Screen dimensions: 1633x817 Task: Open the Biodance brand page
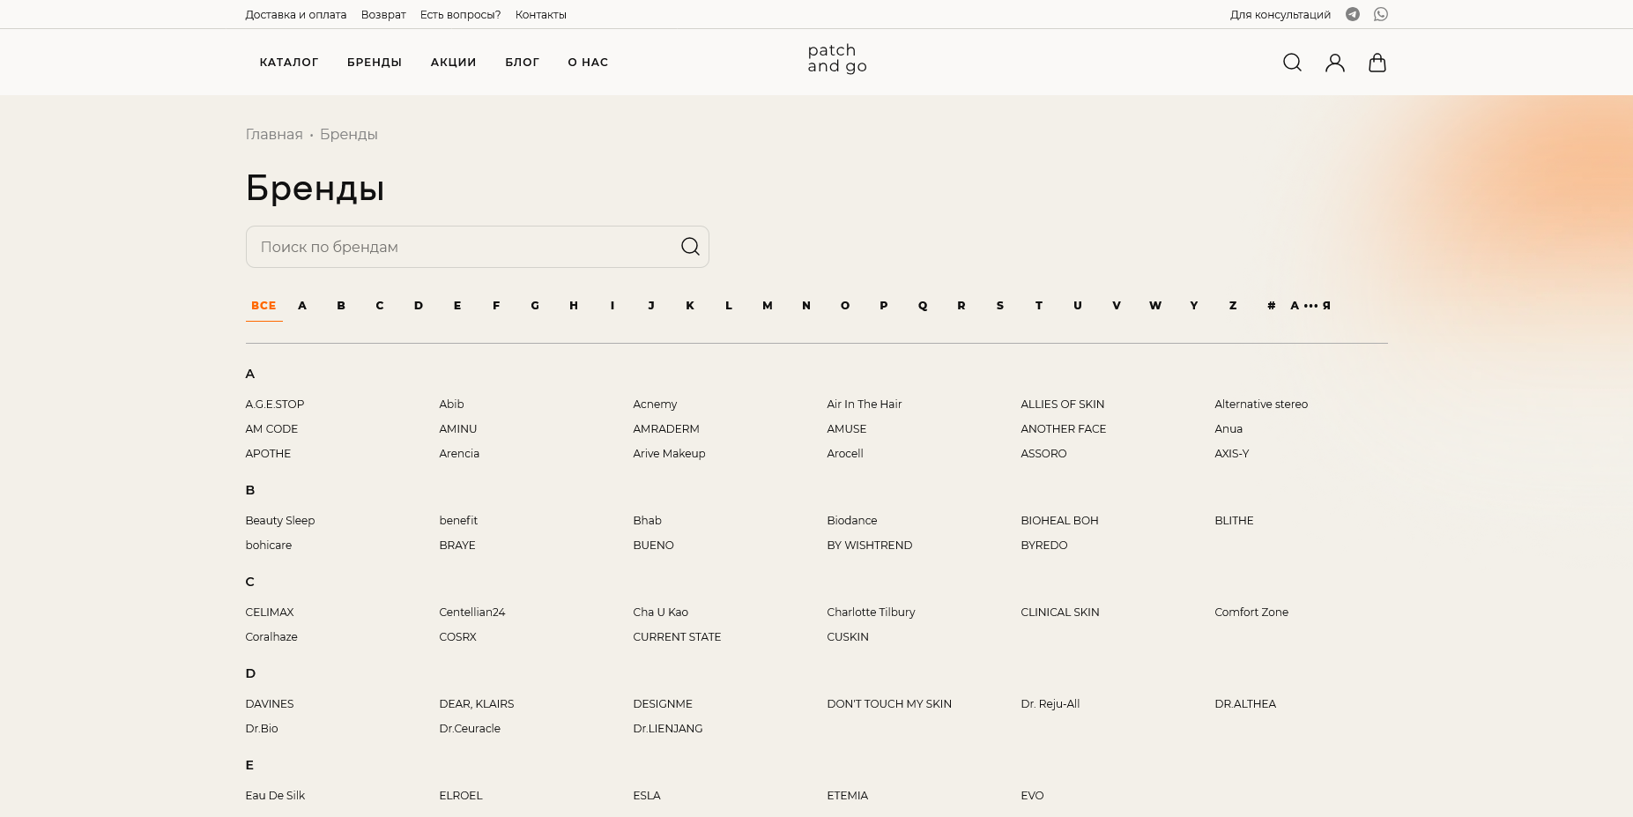pos(852,521)
